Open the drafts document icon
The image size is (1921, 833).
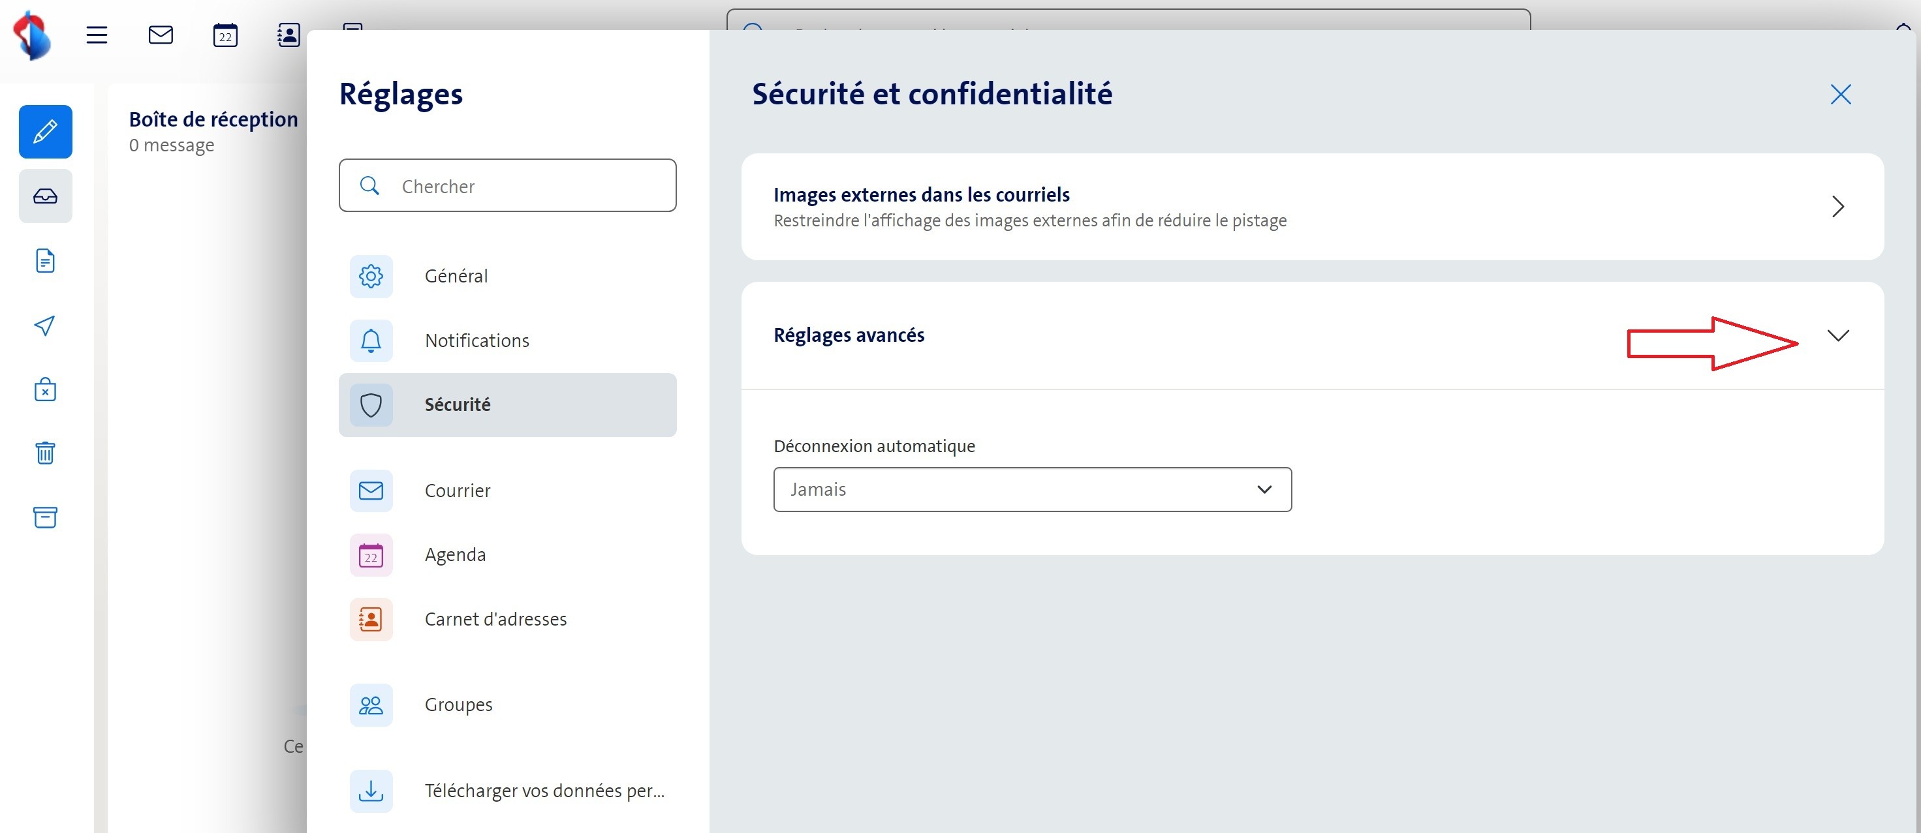point(46,261)
